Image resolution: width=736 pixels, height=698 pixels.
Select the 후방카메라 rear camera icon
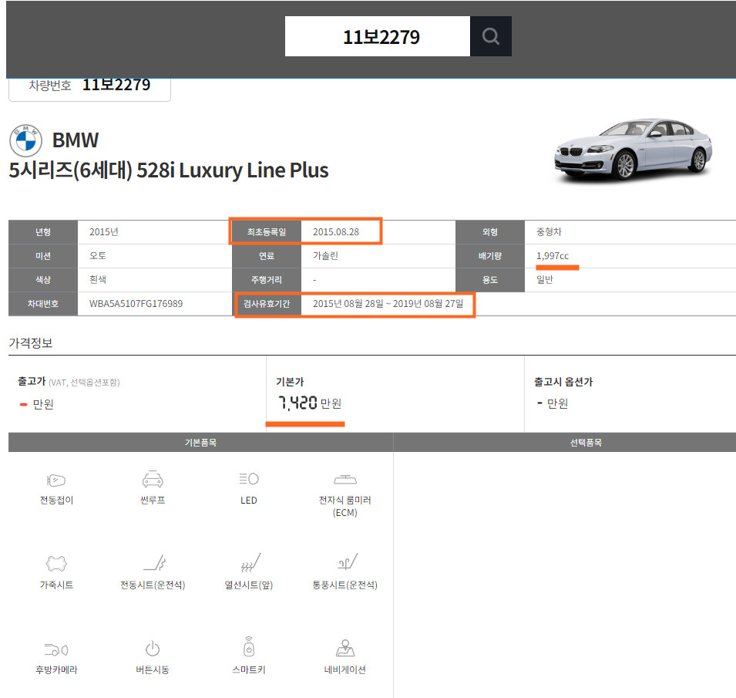pos(56,649)
